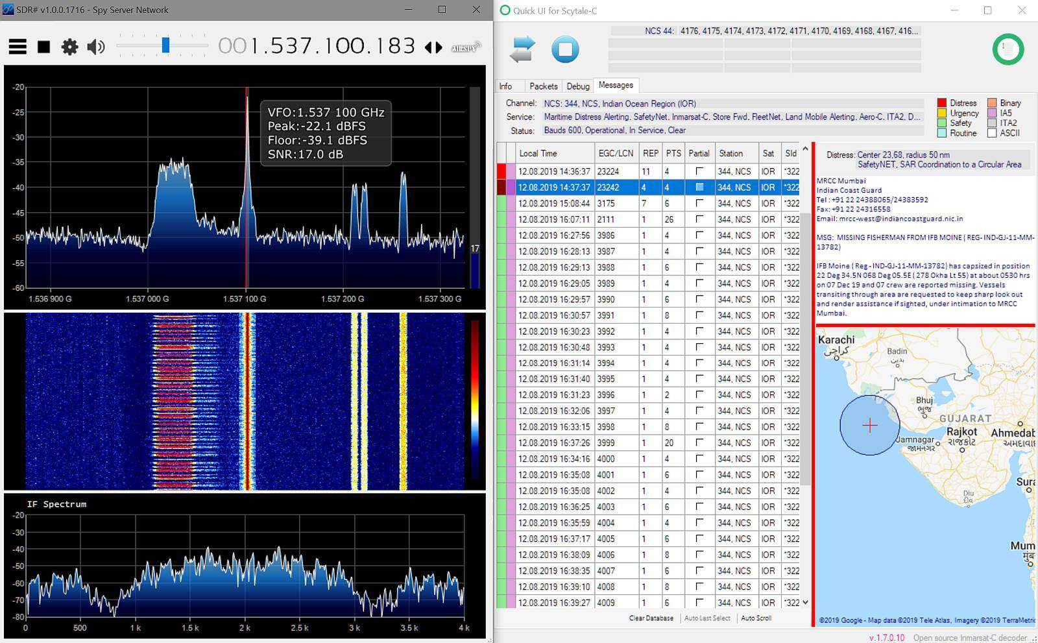This screenshot has height=643, width=1038.
Task: Mute audio with the speaker icon
Action: pyautogui.click(x=96, y=47)
